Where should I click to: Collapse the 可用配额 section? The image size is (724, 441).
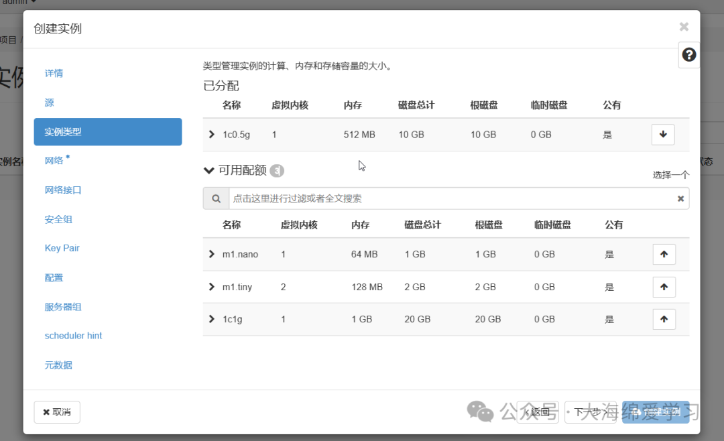pos(208,170)
